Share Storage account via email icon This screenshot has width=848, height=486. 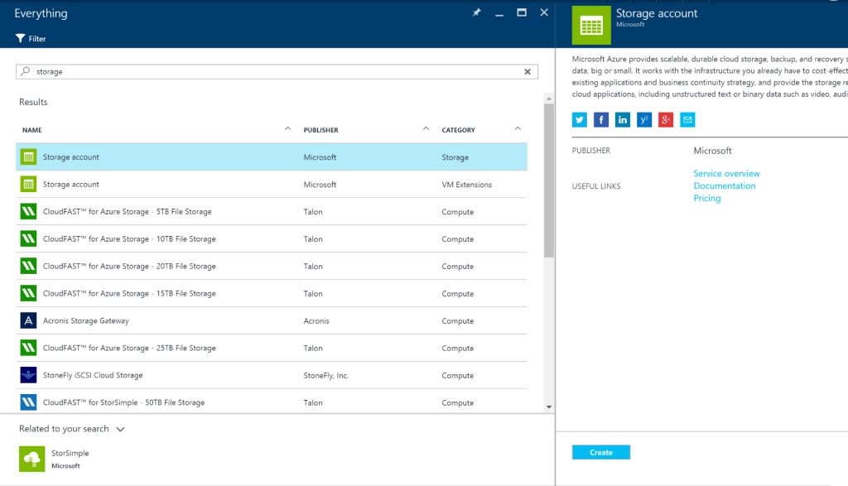click(687, 119)
